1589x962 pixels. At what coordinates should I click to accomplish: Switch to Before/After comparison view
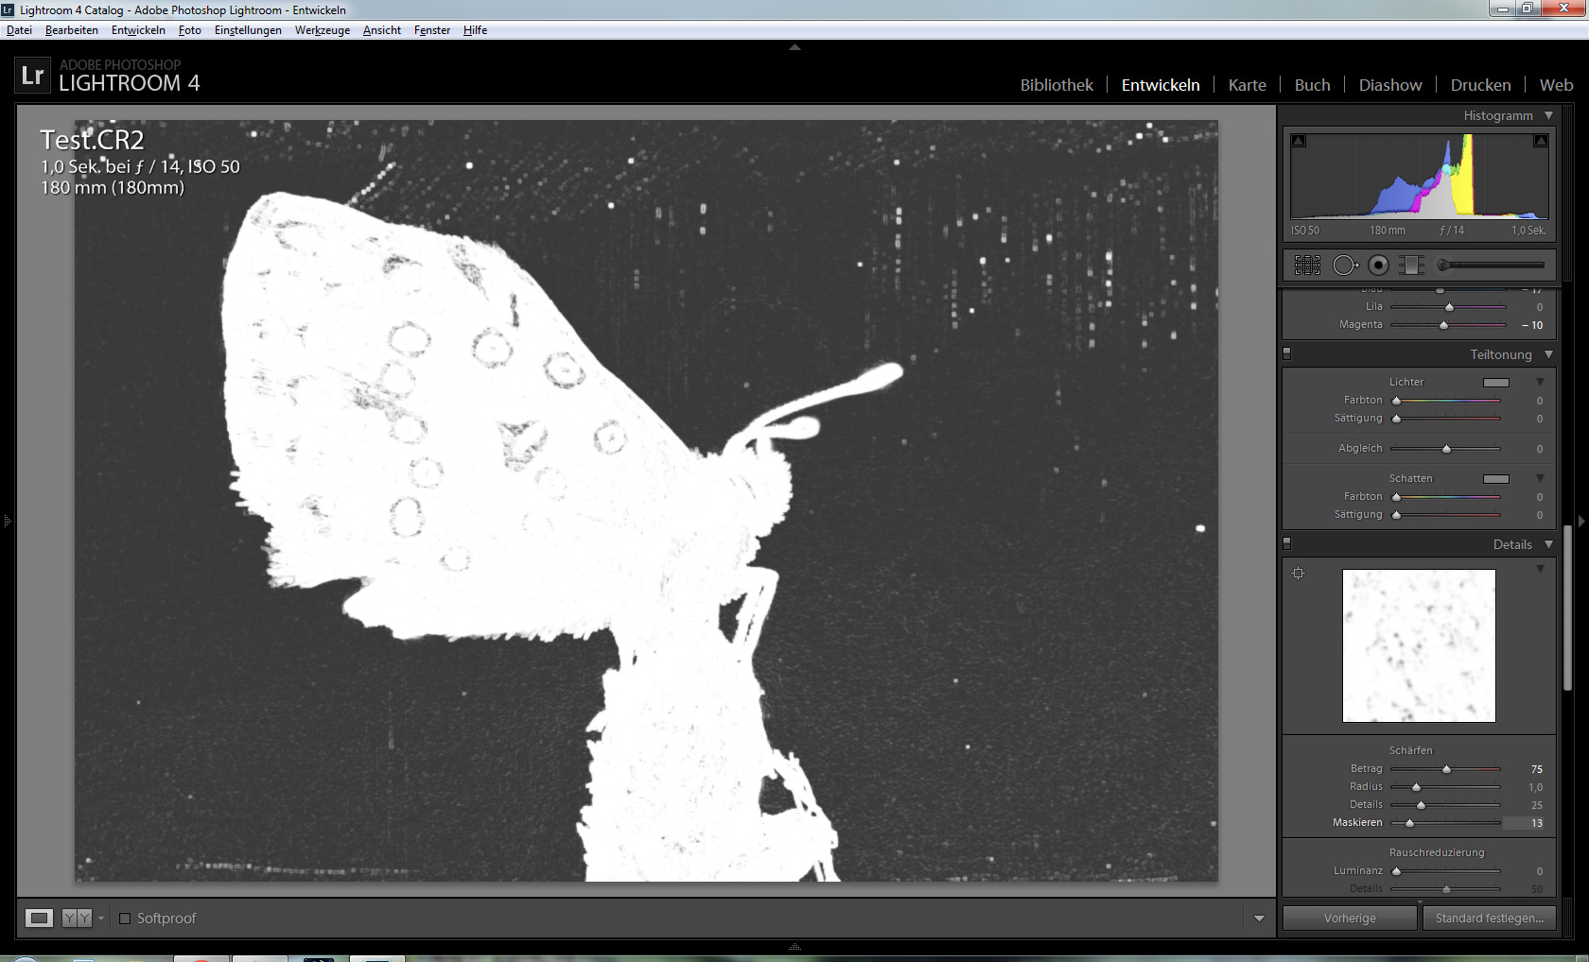coord(76,918)
